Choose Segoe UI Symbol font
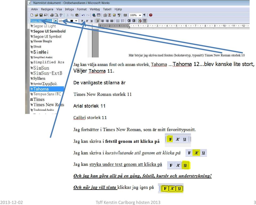The image size is (256, 205). pyautogui.click(x=47, y=36)
